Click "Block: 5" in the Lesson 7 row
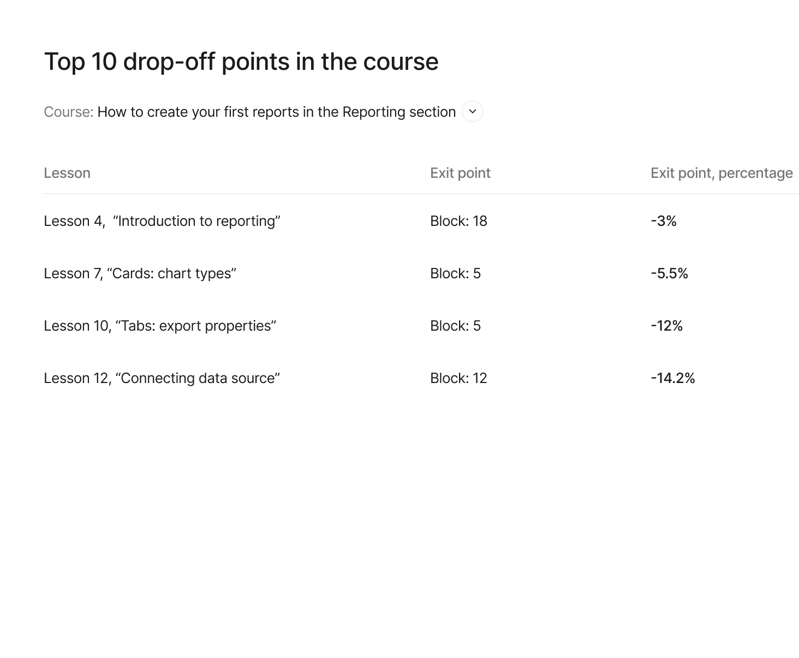This screenshot has width=799, height=658. [455, 273]
